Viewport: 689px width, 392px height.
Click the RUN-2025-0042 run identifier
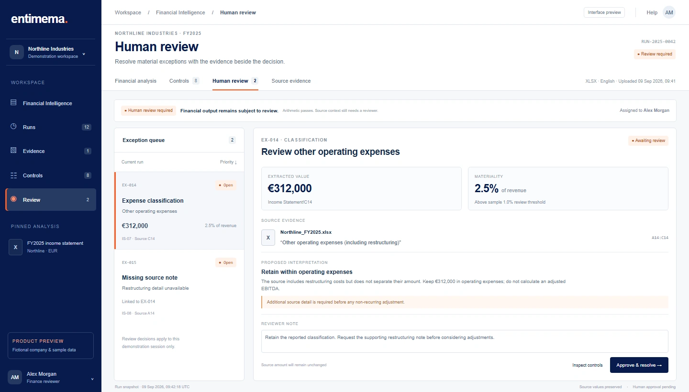pos(658,42)
